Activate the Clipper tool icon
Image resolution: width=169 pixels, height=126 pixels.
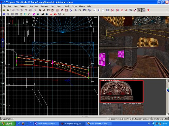[x=71, y=10]
